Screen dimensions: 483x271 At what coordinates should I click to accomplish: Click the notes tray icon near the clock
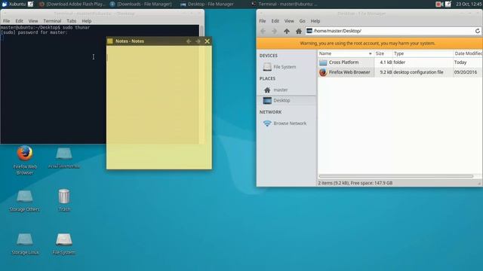click(x=448, y=4)
